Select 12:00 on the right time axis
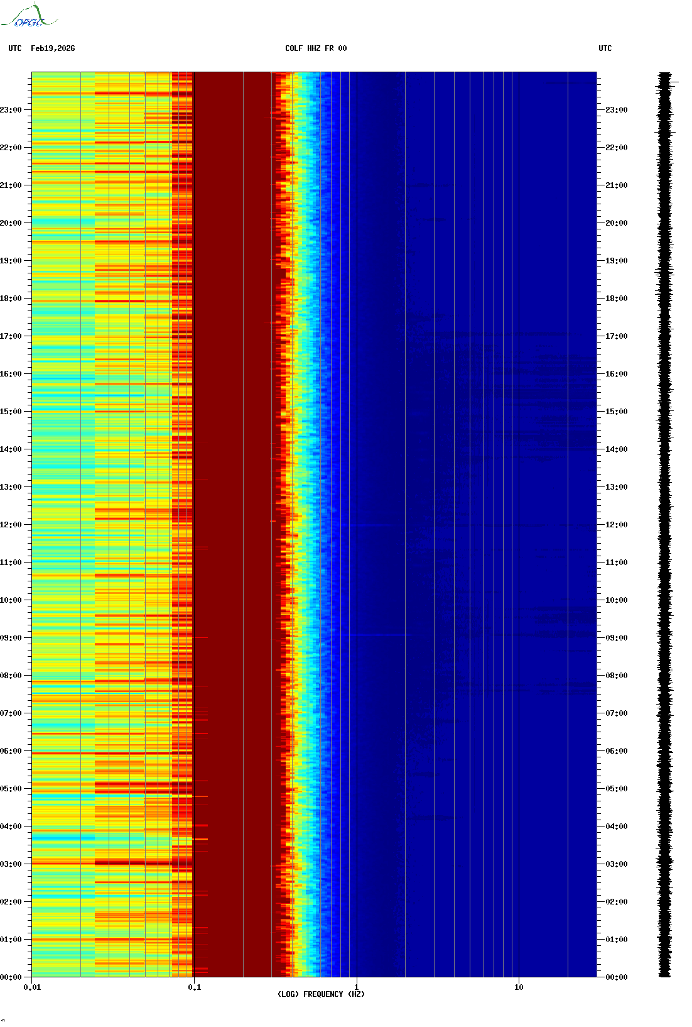The height and width of the screenshot is (1027, 692). (617, 525)
